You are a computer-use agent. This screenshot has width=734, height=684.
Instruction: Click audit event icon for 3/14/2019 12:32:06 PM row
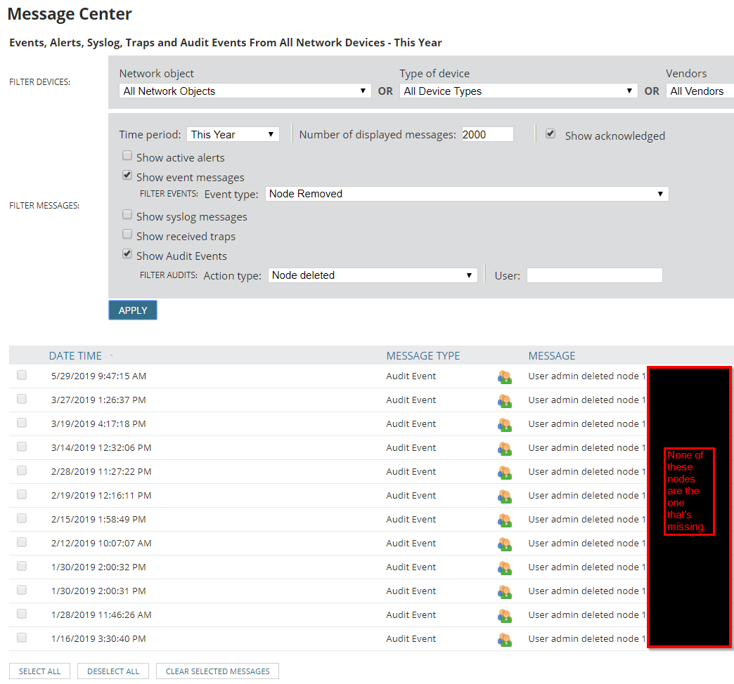click(x=505, y=448)
